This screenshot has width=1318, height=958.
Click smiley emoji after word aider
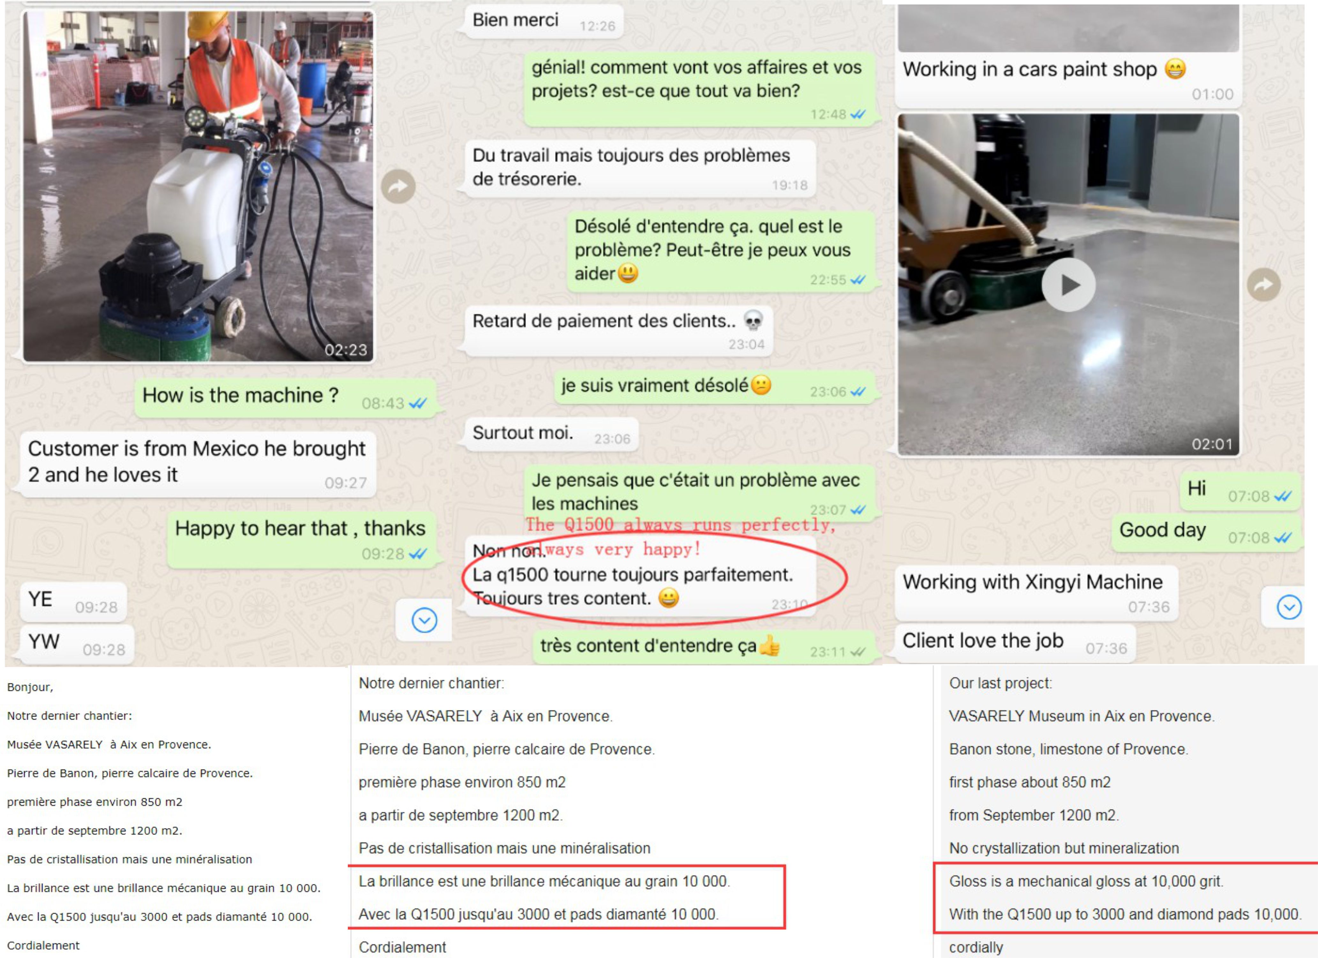coord(628,273)
